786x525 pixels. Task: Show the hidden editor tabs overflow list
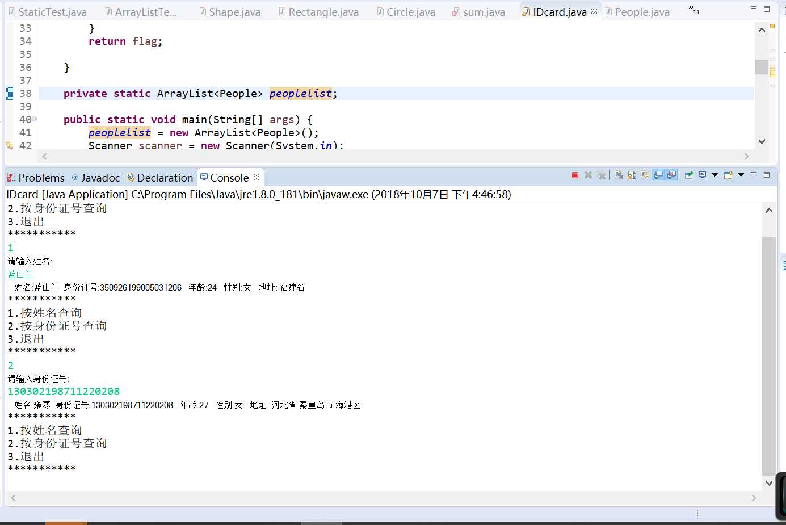pyautogui.click(x=694, y=9)
